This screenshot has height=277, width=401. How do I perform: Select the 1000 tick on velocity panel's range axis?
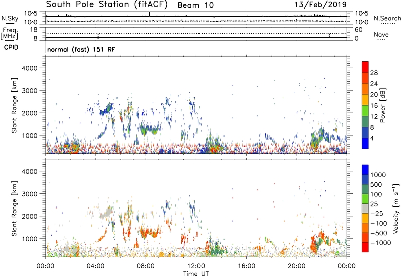point(29,239)
